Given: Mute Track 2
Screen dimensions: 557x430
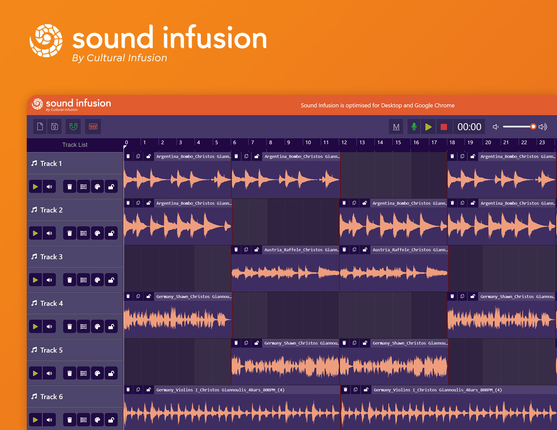Looking at the screenshot, I should point(49,233).
